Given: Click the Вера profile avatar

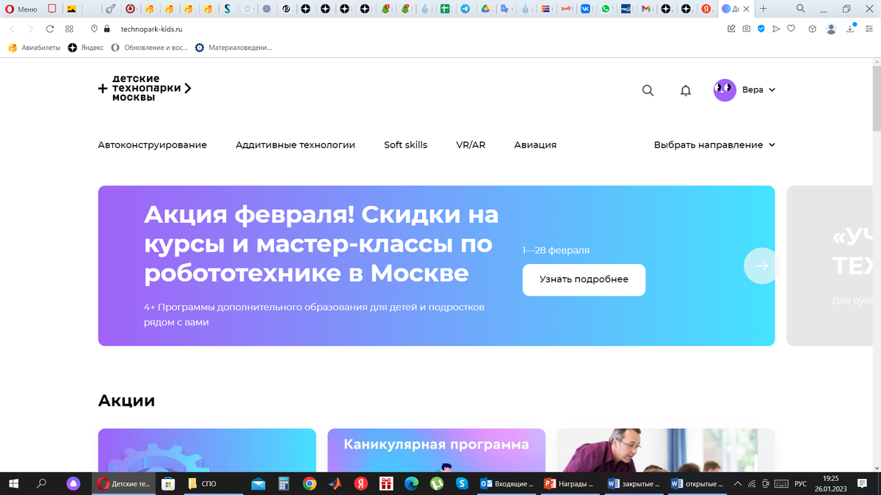Looking at the screenshot, I should pos(725,89).
